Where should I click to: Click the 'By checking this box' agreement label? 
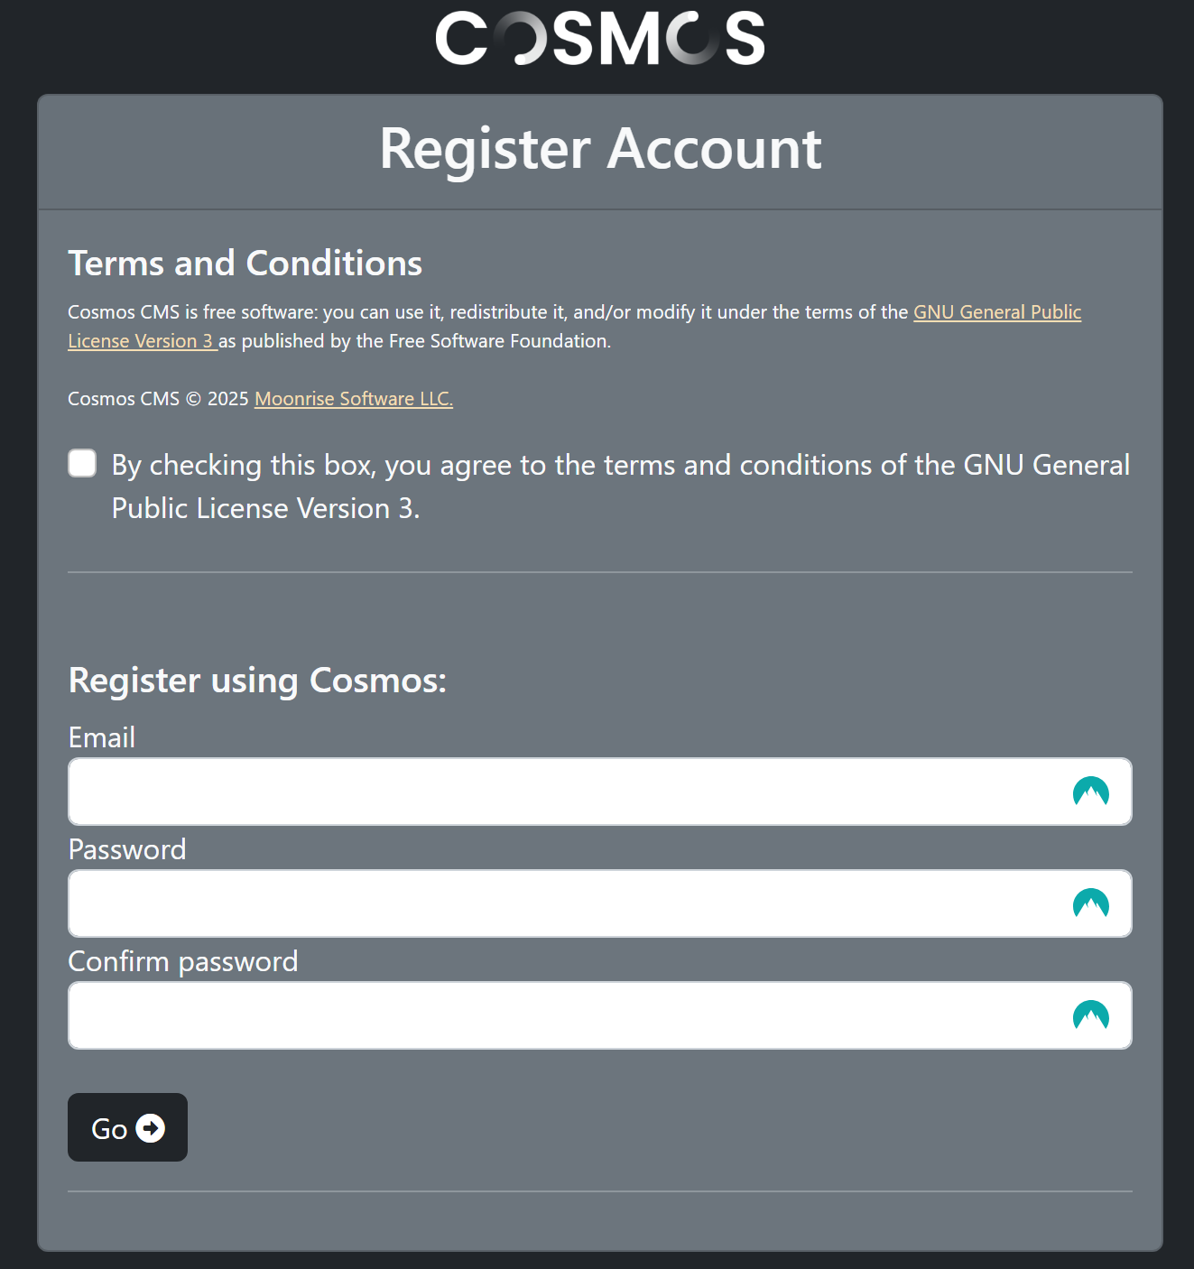pyautogui.click(x=621, y=486)
